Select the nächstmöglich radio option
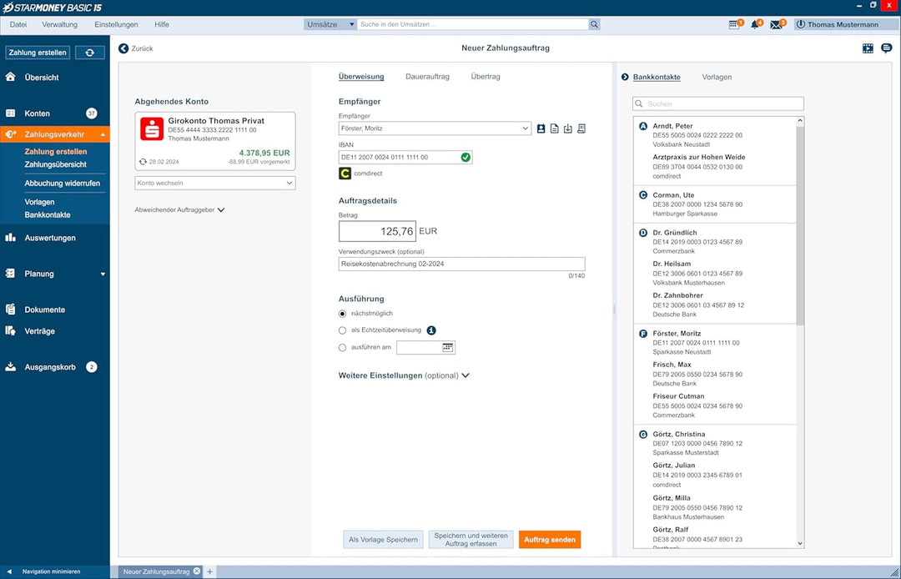The image size is (901, 579). click(343, 314)
